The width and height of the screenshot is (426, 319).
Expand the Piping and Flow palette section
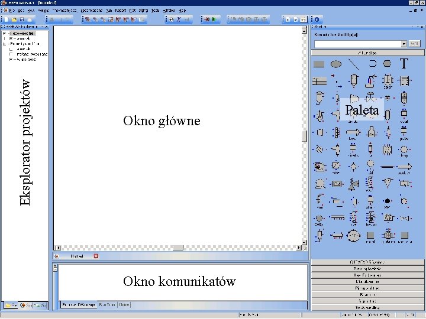pyautogui.click(x=367, y=288)
